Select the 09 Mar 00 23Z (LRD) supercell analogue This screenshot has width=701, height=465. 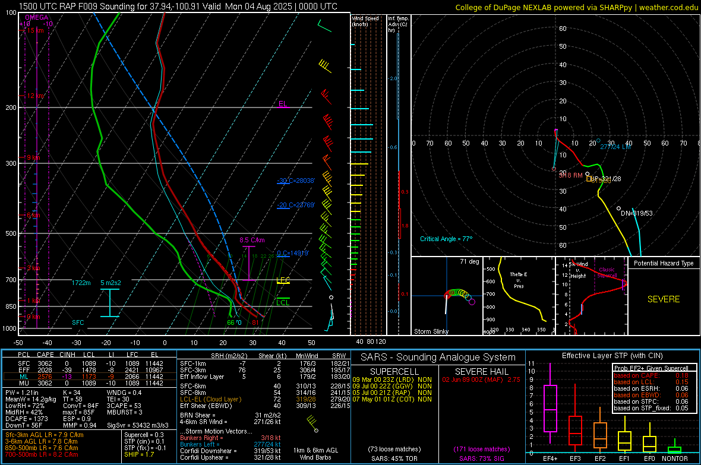tap(392, 379)
